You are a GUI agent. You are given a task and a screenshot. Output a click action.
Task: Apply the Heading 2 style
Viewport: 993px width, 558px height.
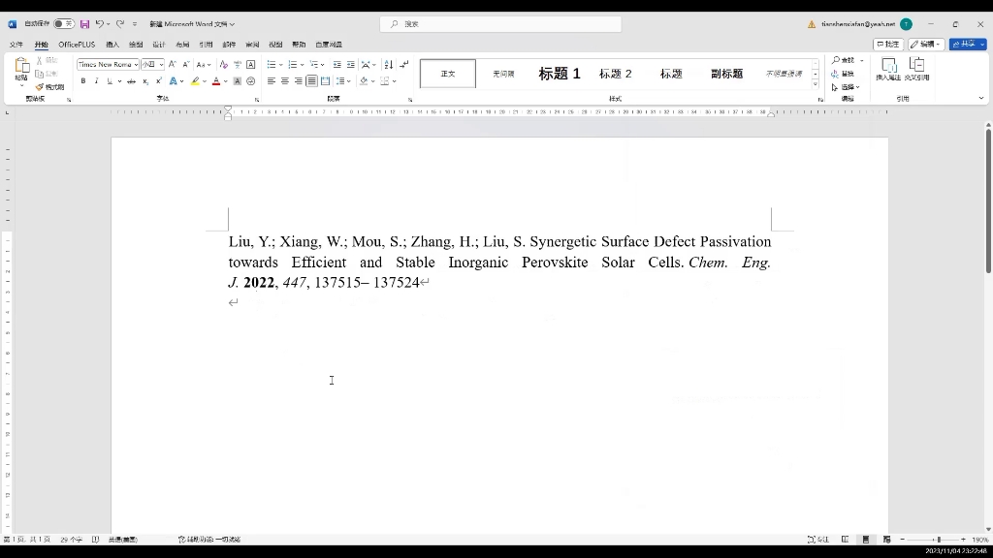pyautogui.click(x=616, y=74)
